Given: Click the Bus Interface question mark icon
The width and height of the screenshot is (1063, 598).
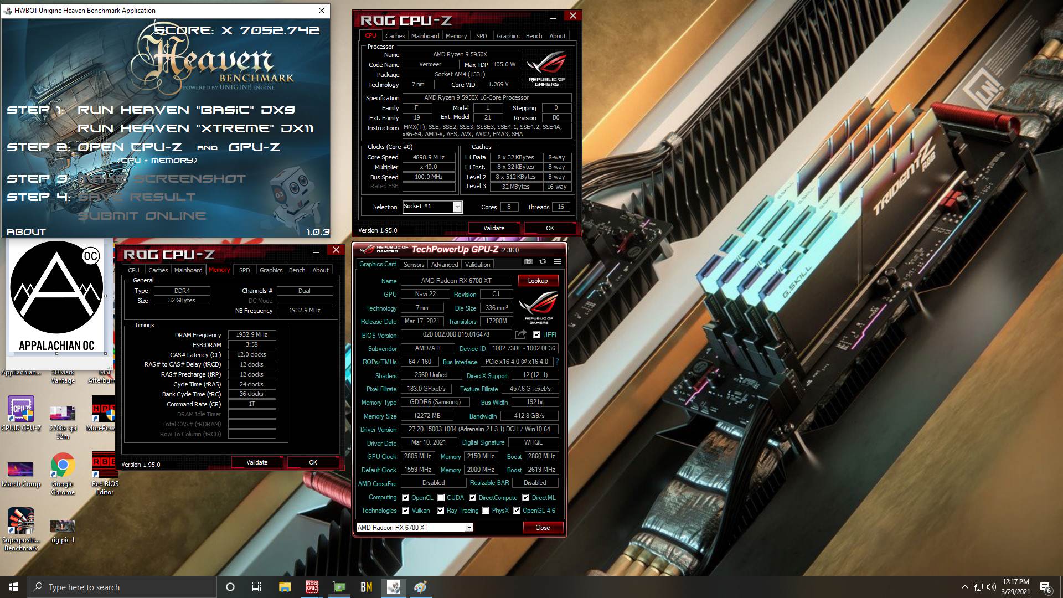Looking at the screenshot, I should (x=557, y=362).
